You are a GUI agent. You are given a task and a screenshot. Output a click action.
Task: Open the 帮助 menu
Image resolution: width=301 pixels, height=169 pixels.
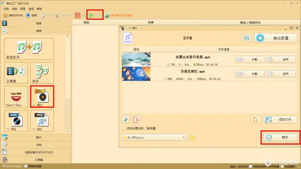click(x=39, y=9)
